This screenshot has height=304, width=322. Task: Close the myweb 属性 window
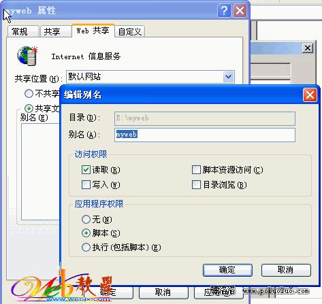point(240,10)
